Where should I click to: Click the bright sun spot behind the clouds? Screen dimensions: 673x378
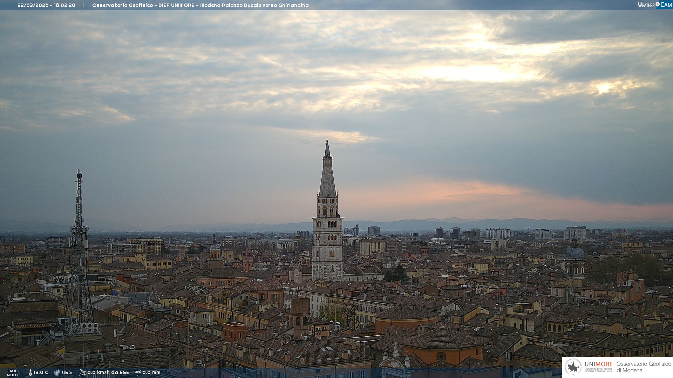604,87
